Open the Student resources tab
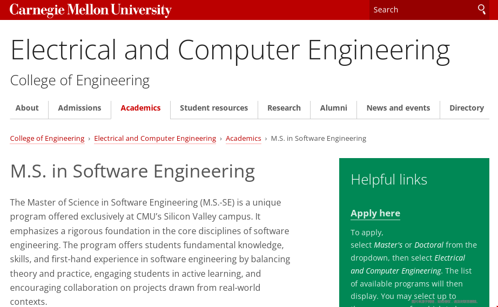The height and width of the screenshot is (307, 498). click(214, 108)
